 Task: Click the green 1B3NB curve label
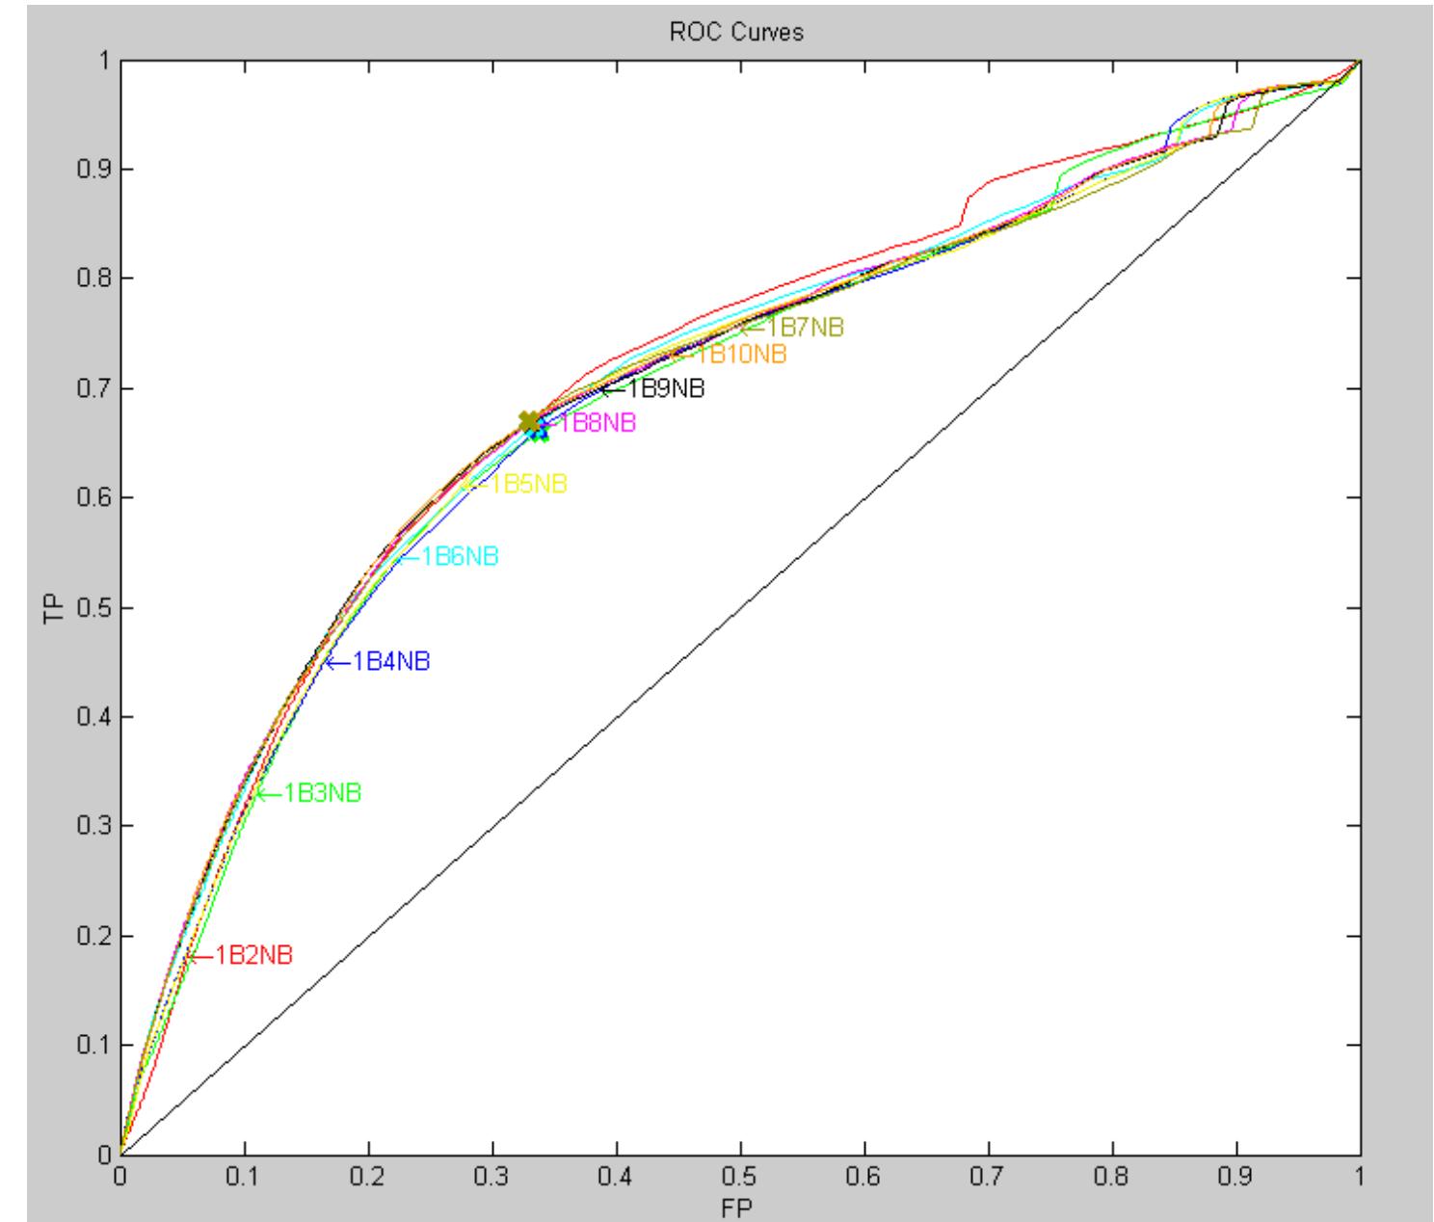(x=323, y=793)
